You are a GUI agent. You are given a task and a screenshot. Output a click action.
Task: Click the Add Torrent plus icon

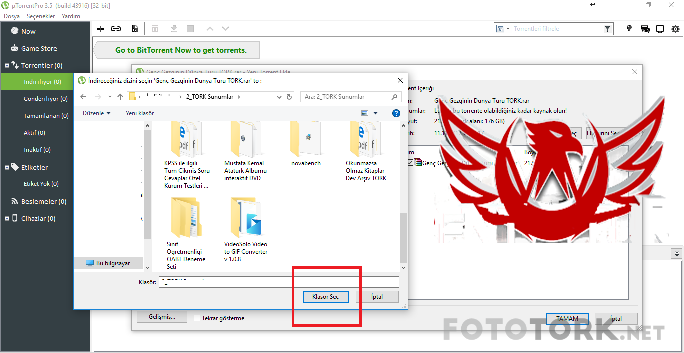pyautogui.click(x=100, y=29)
